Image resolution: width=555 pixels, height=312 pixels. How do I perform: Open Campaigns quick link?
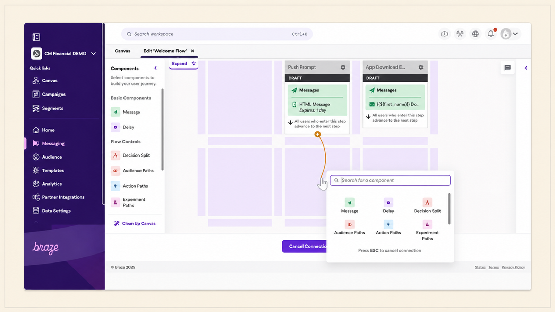[x=49, y=94]
